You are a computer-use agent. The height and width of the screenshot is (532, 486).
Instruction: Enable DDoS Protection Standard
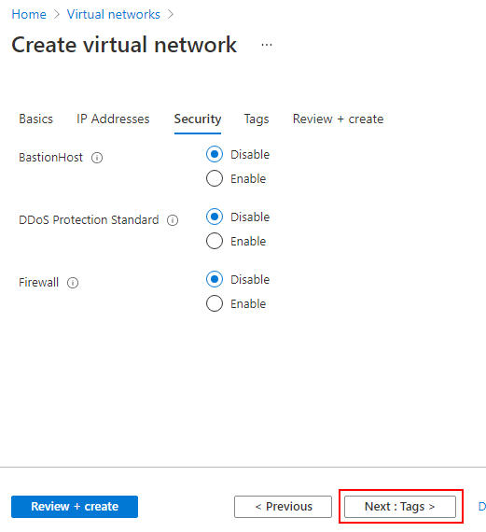pos(215,241)
